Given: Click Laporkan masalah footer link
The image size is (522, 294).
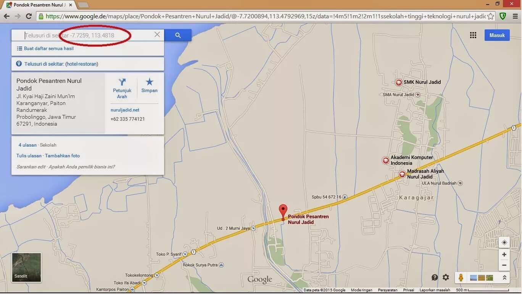Looking at the screenshot, I should click(x=435, y=290).
